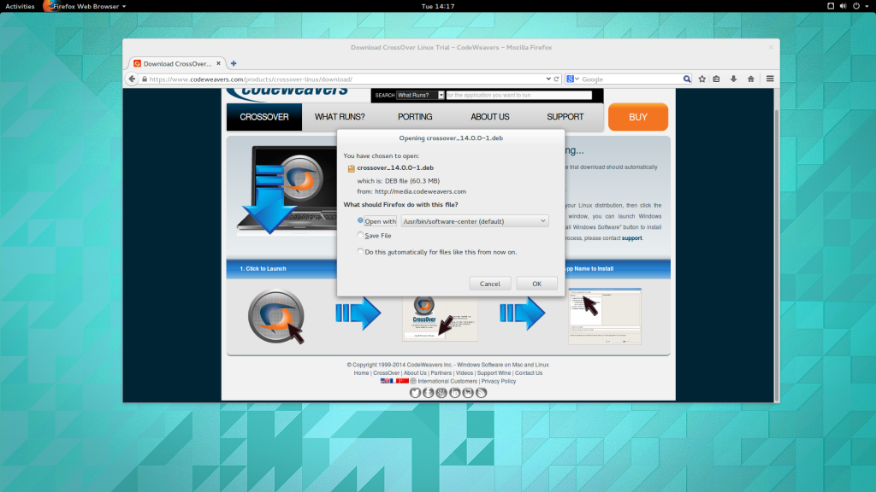
Task: Open the Privacy Policy footer link
Action: (499, 382)
